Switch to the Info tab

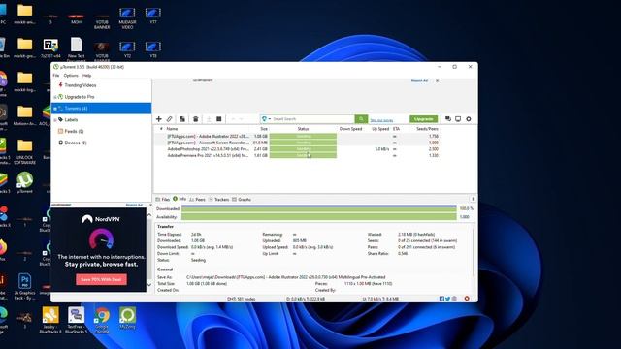(x=180, y=199)
